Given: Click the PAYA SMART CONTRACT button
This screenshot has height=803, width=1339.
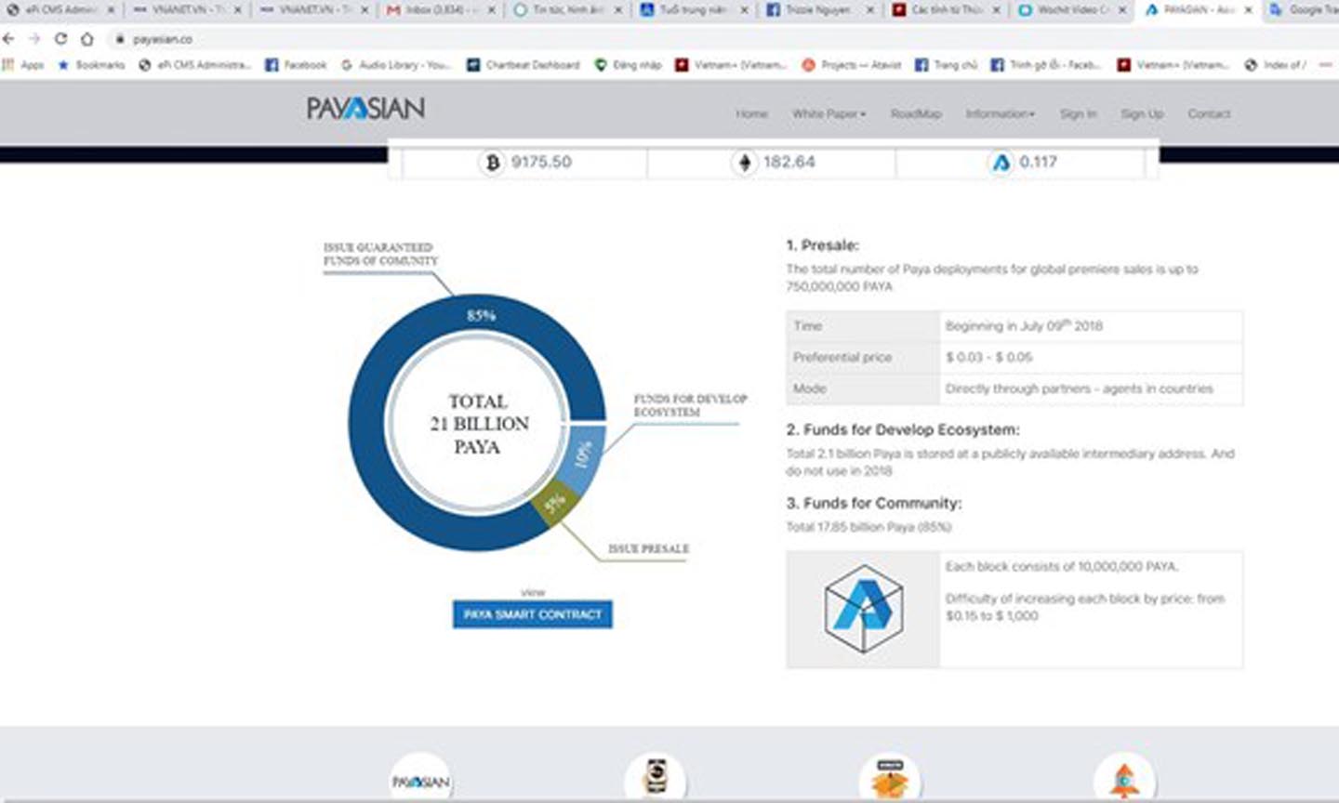Looking at the screenshot, I should pyautogui.click(x=533, y=614).
